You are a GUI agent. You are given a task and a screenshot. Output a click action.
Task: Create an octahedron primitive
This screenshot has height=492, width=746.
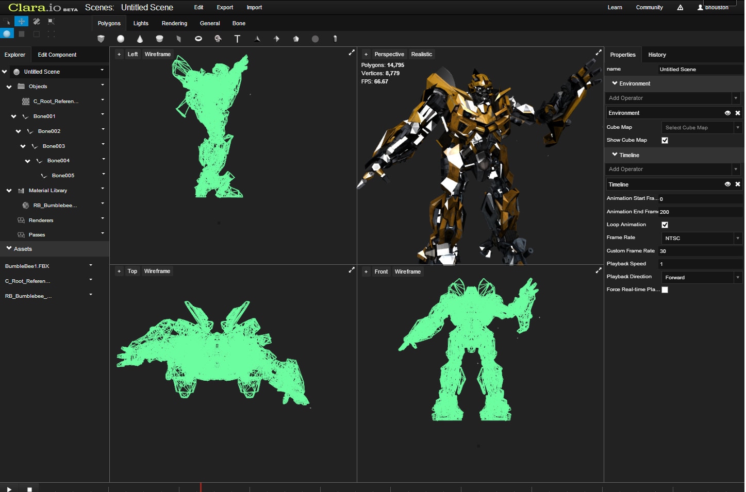[x=276, y=39]
